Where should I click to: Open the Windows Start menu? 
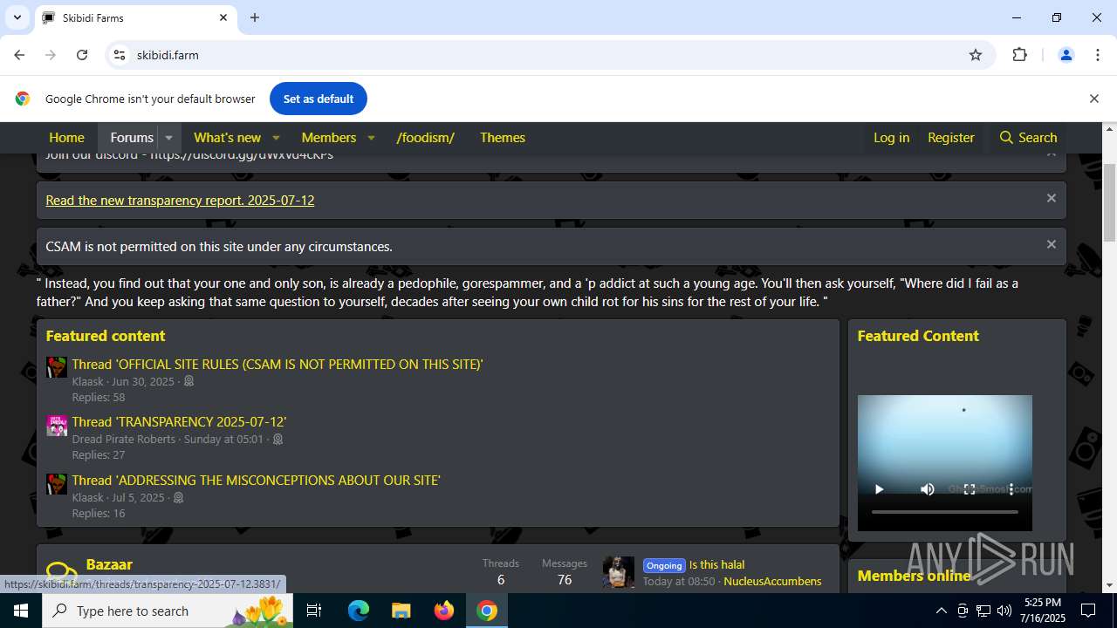click(21, 611)
